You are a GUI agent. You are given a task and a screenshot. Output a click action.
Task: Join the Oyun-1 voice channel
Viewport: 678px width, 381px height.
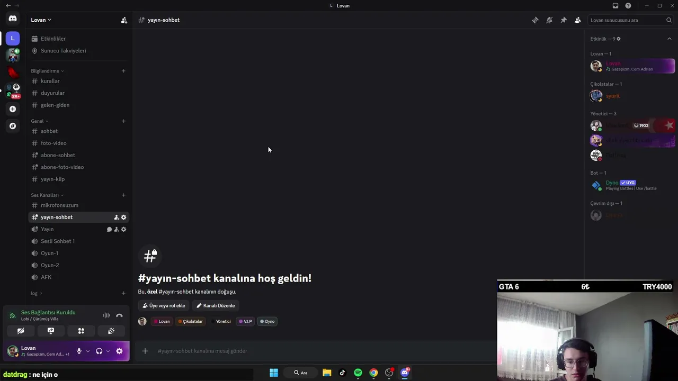78,253
